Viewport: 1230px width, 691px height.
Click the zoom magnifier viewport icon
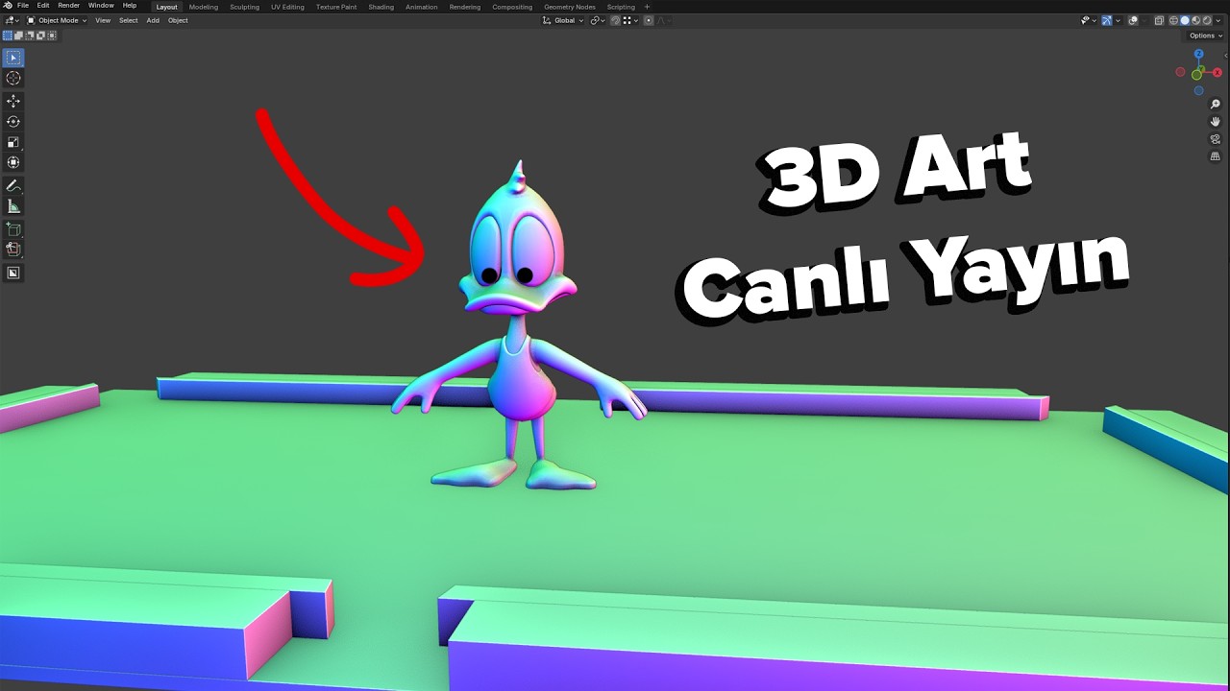click(x=1215, y=104)
